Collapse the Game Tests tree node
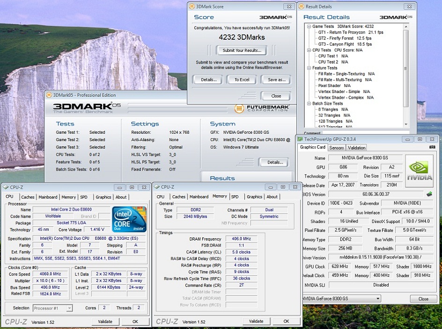Image resolution: width=442 pixels, height=329 pixels. coord(309,26)
